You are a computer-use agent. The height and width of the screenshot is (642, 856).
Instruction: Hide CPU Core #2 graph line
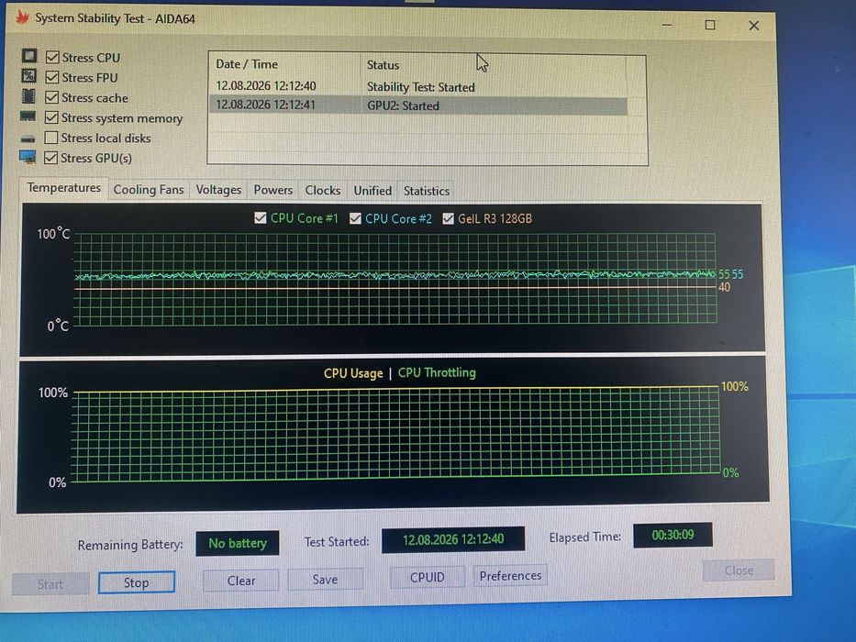point(355,218)
